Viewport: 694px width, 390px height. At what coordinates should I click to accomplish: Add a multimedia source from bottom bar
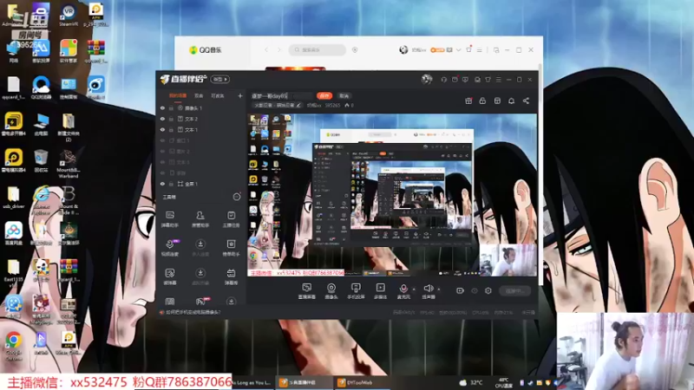tap(380, 291)
